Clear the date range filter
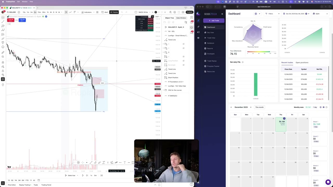The width and height of the screenshot is (333, 187). [306, 14]
